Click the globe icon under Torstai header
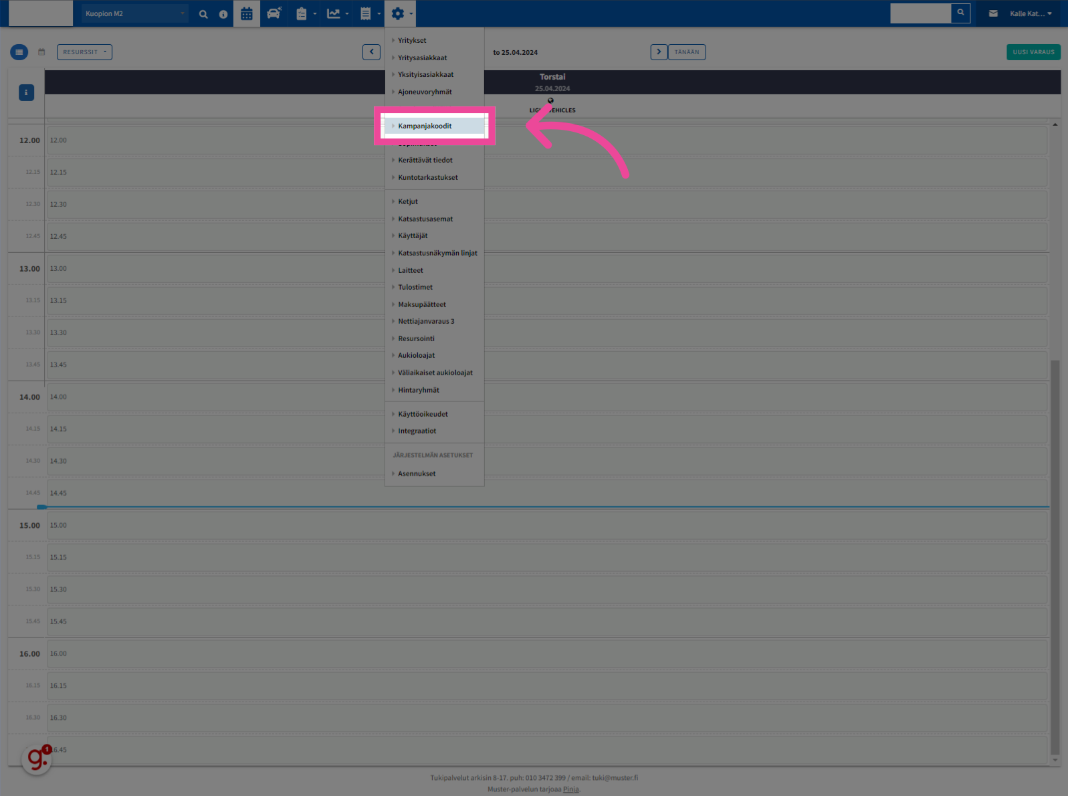The height and width of the screenshot is (796, 1068). 550,100
